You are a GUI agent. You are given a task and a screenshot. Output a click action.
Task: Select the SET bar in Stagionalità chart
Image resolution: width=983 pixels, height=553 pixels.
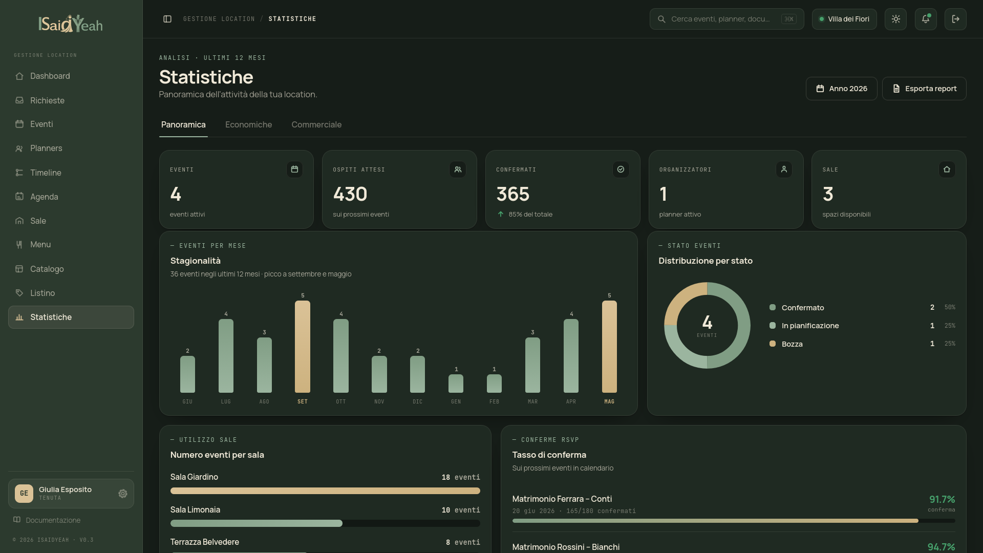click(x=303, y=347)
